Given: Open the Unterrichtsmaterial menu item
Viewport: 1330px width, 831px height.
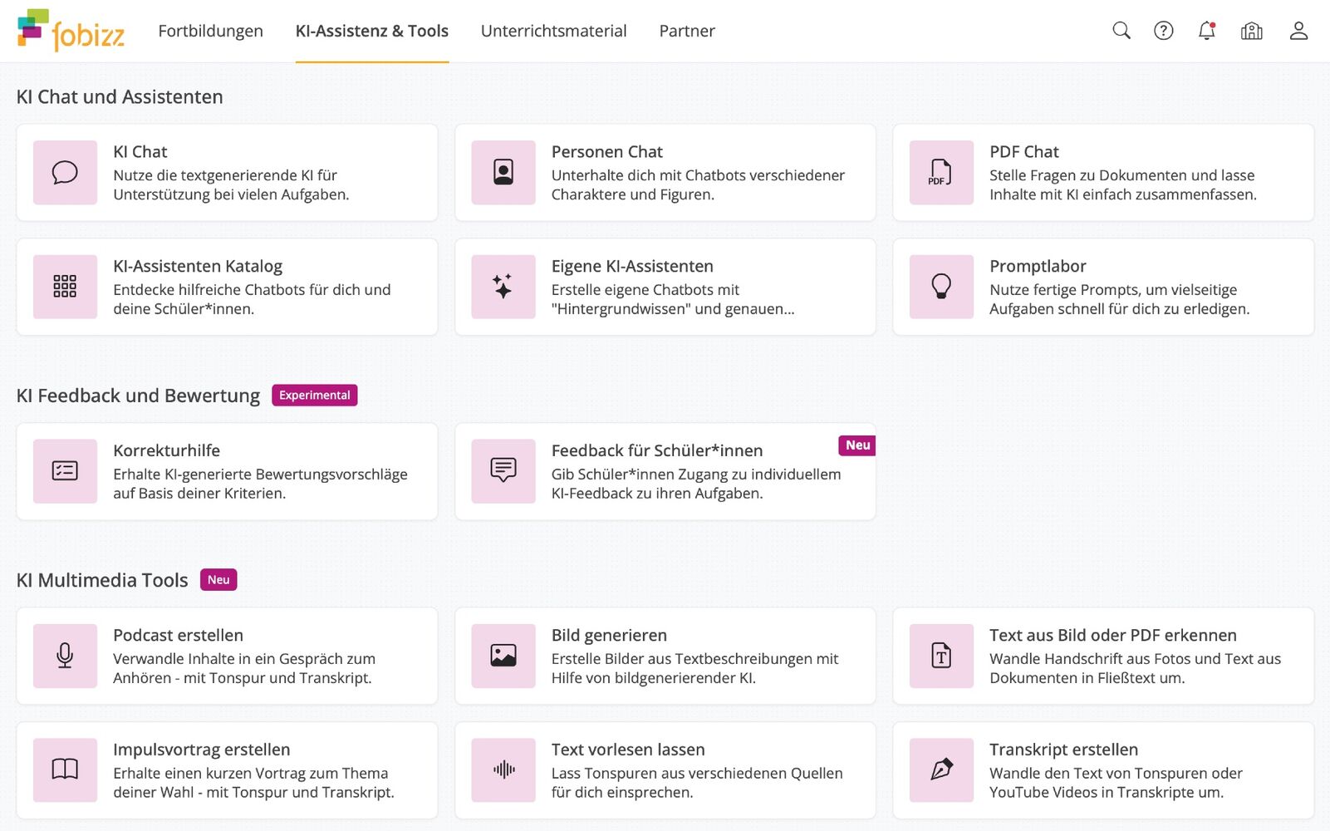Looking at the screenshot, I should point(553,31).
